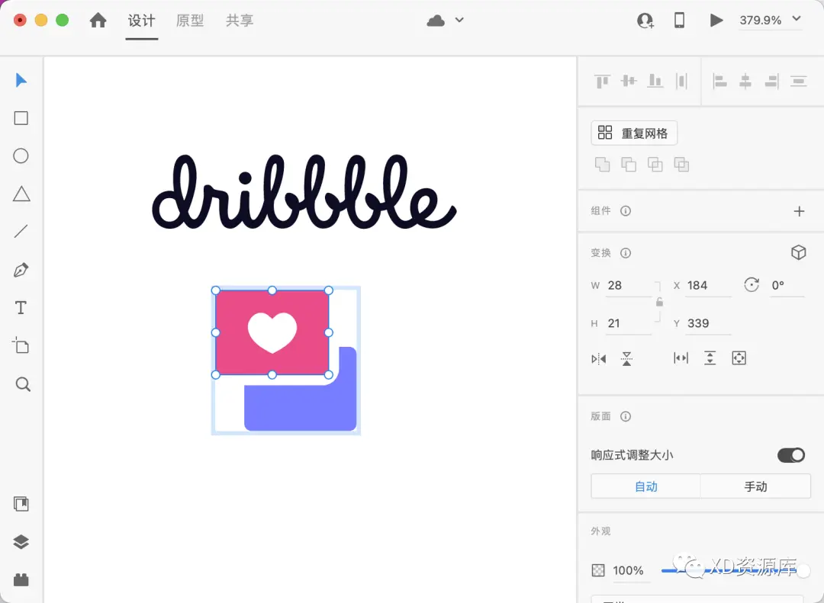Go to the Home screen

pyautogui.click(x=98, y=21)
